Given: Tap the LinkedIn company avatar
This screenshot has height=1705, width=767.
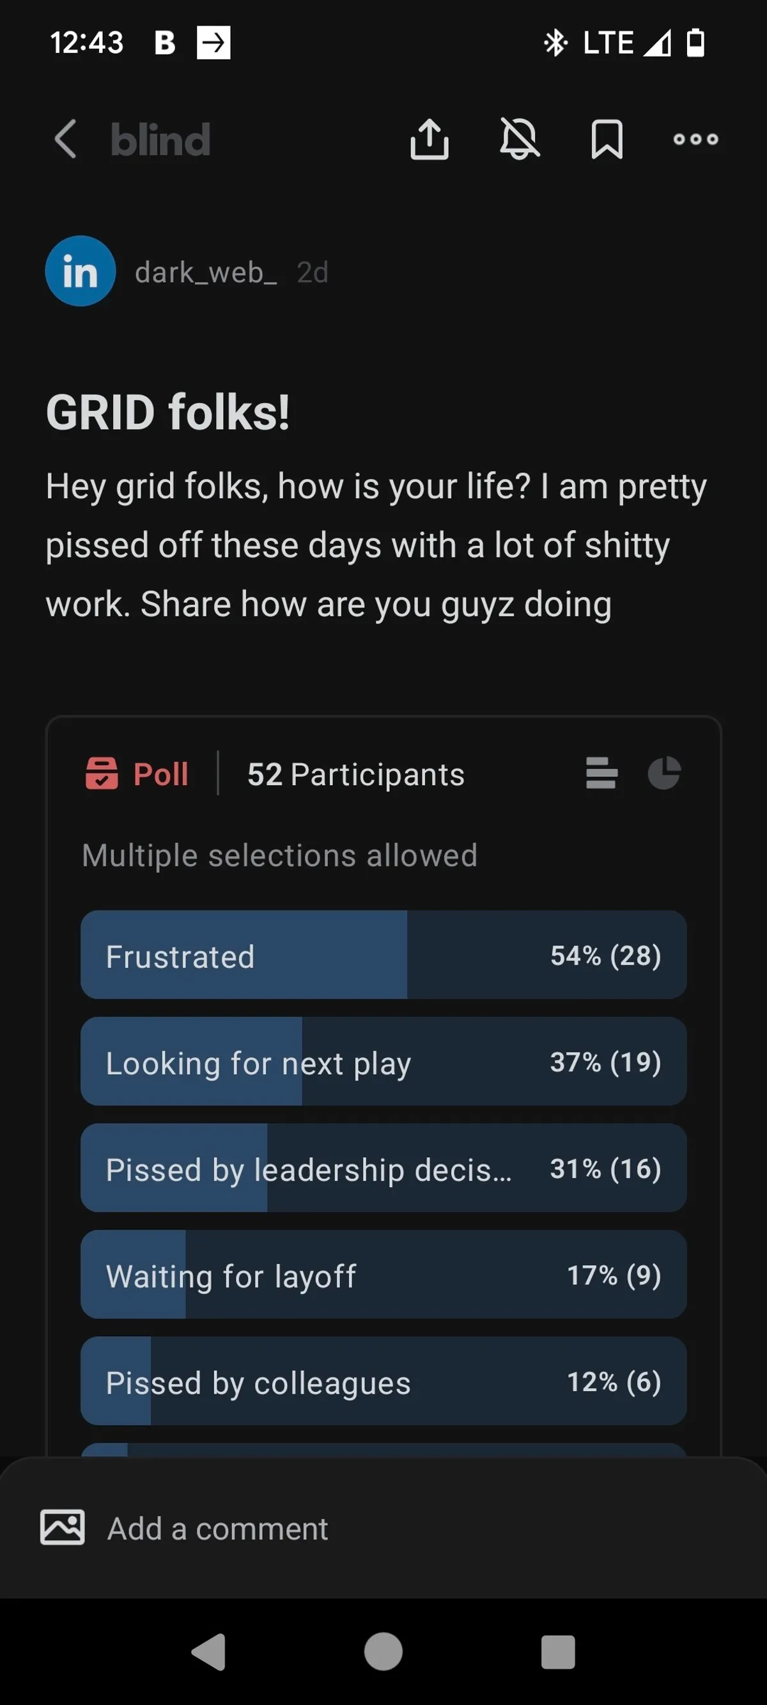Looking at the screenshot, I should [x=81, y=271].
